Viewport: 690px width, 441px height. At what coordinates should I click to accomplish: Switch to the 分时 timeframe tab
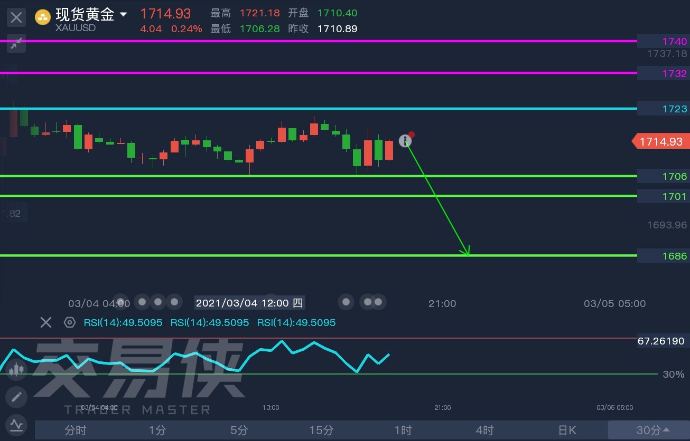pos(76,430)
